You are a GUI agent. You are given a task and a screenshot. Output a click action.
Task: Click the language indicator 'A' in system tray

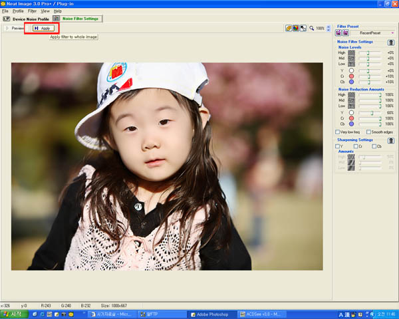[x=340, y=315]
